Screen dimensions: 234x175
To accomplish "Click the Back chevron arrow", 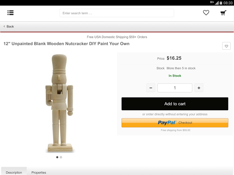I will [x=4, y=26].
